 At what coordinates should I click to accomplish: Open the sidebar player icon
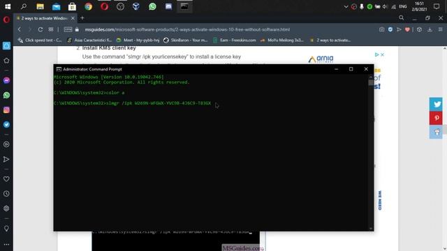(6, 144)
